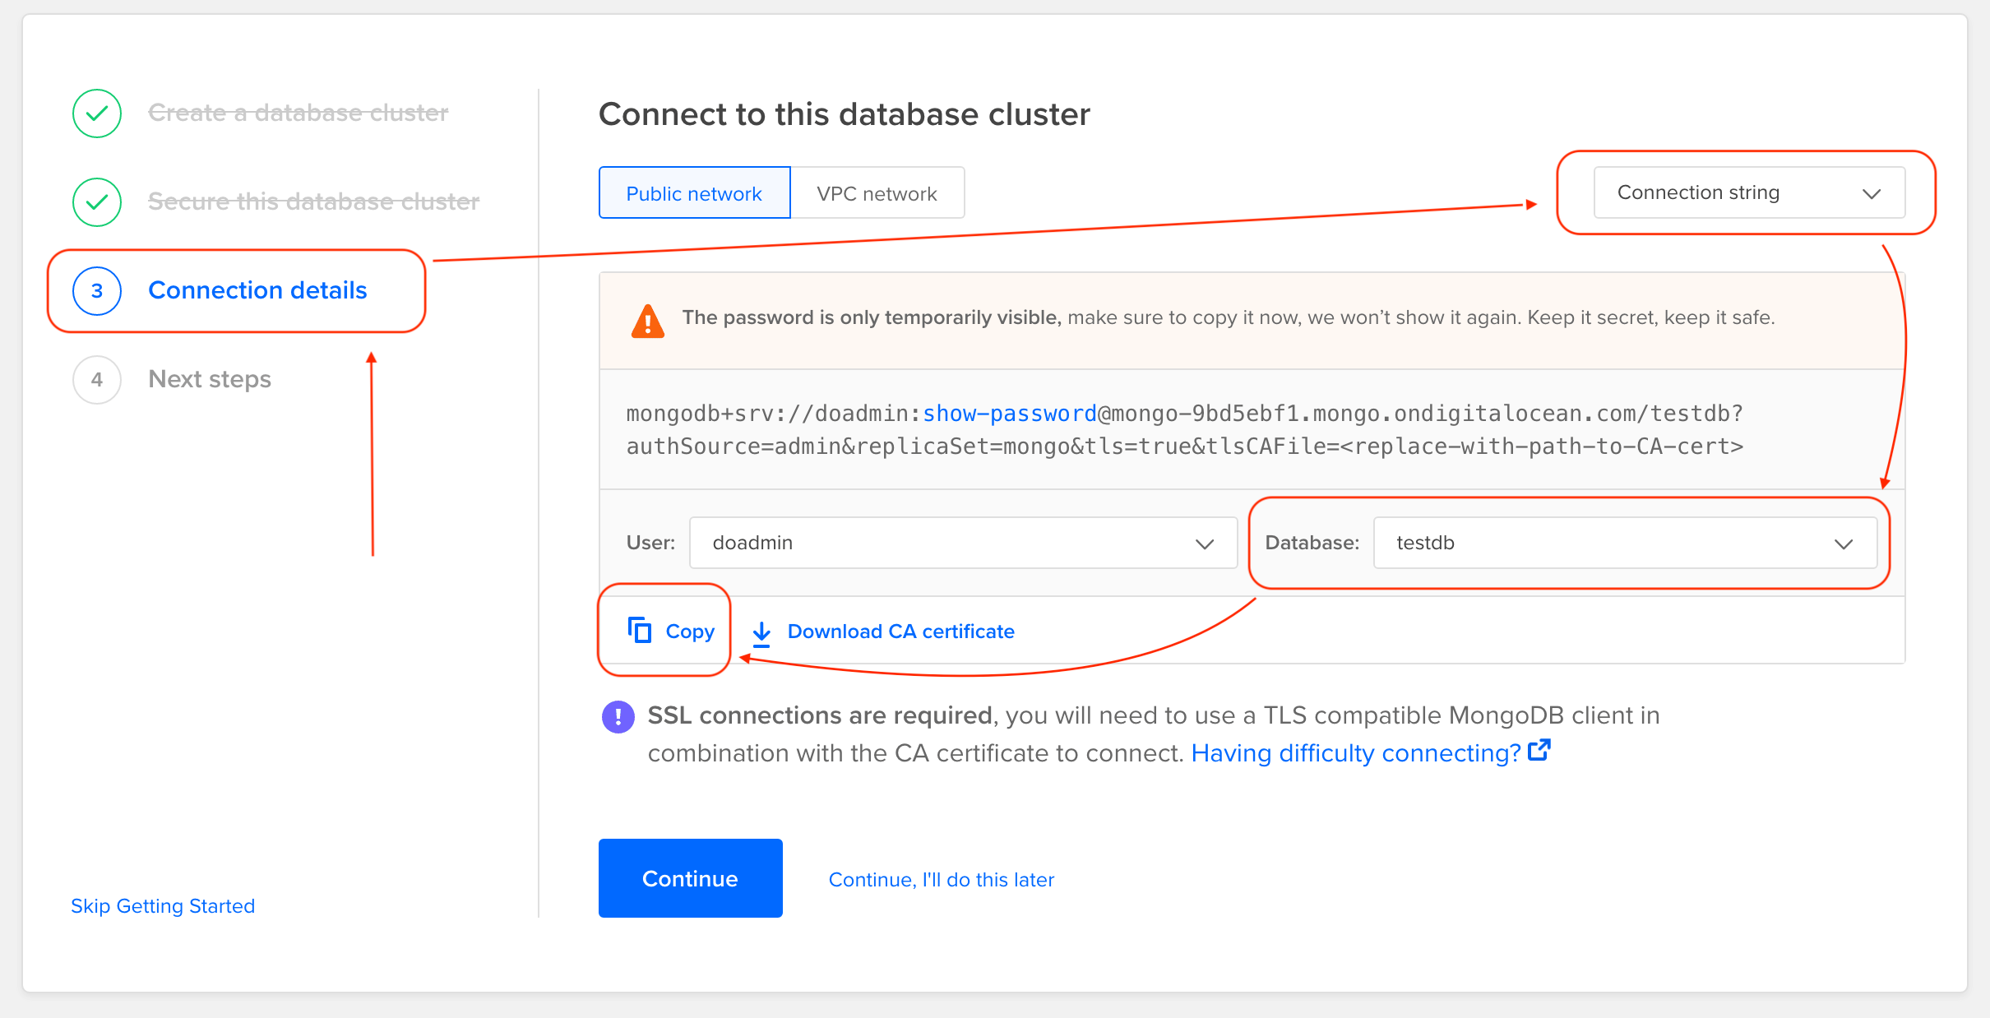Click the Continue button
The image size is (1990, 1018).
(690, 878)
